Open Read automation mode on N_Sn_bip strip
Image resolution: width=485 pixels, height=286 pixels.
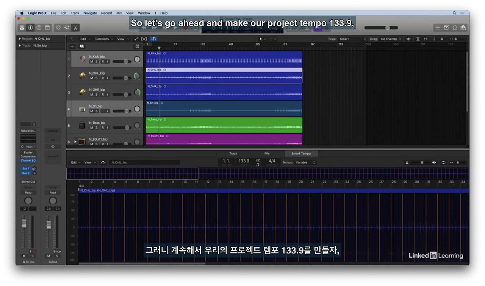click(28, 193)
